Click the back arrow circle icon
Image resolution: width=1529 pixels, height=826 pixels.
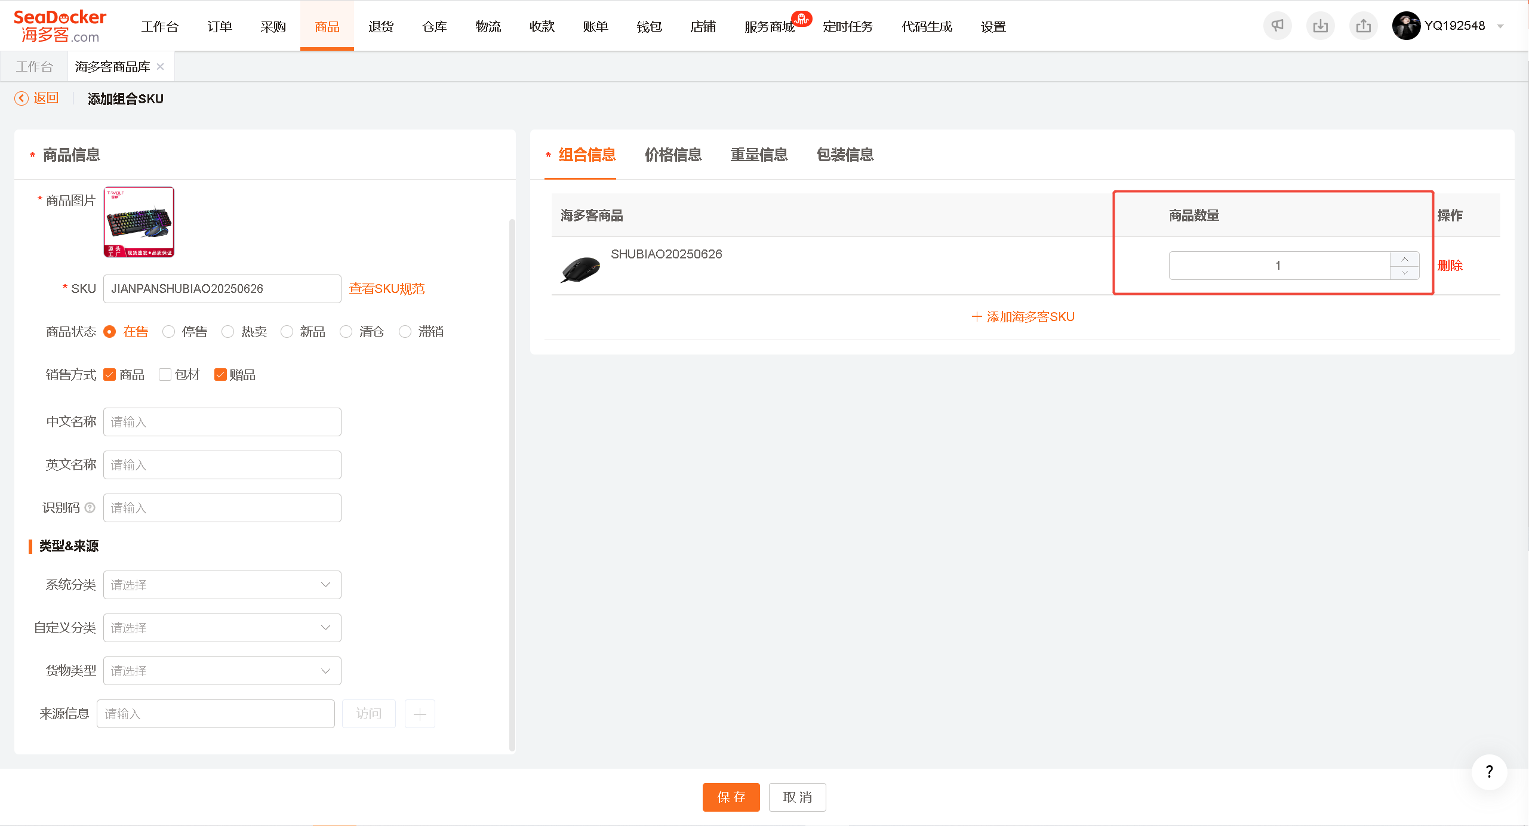tap(21, 98)
